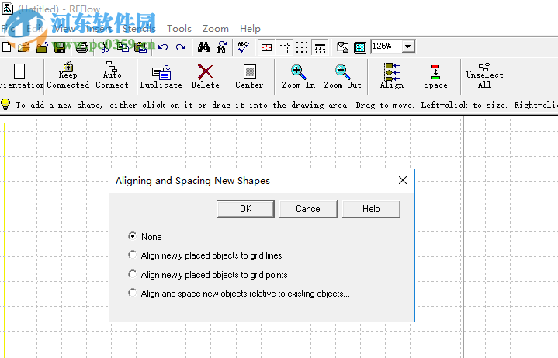Click the Delete red X button

point(206,76)
